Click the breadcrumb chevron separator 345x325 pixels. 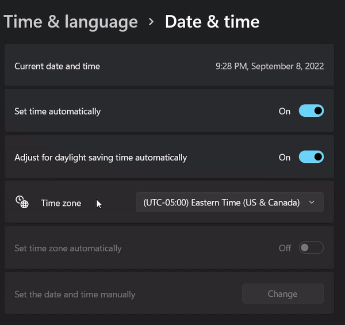click(x=151, y=22)
